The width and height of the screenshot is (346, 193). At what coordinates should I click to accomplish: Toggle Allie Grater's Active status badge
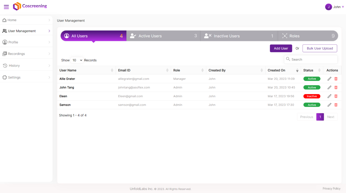[312, 79]
